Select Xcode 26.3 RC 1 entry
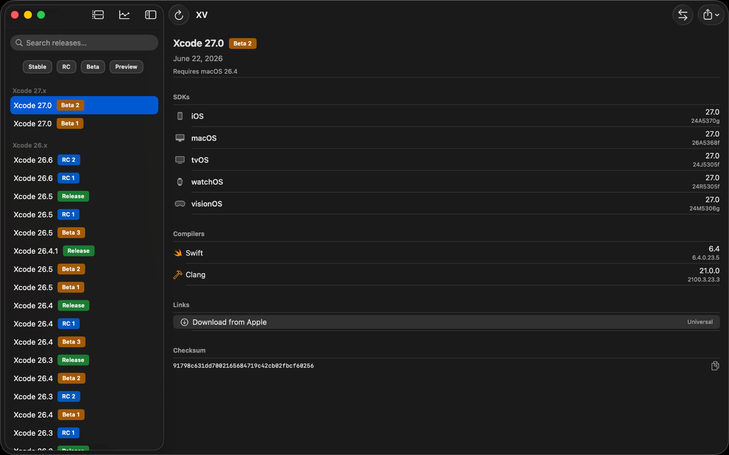The height and width of the screenshot is (455, 729). click(84, 433)
